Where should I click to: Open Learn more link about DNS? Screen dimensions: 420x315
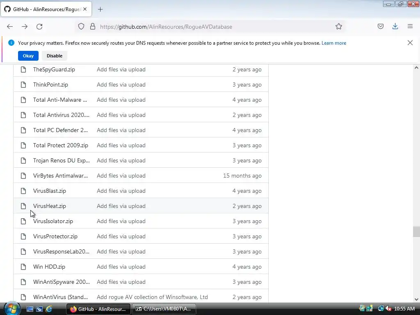[x=334, y=43]
